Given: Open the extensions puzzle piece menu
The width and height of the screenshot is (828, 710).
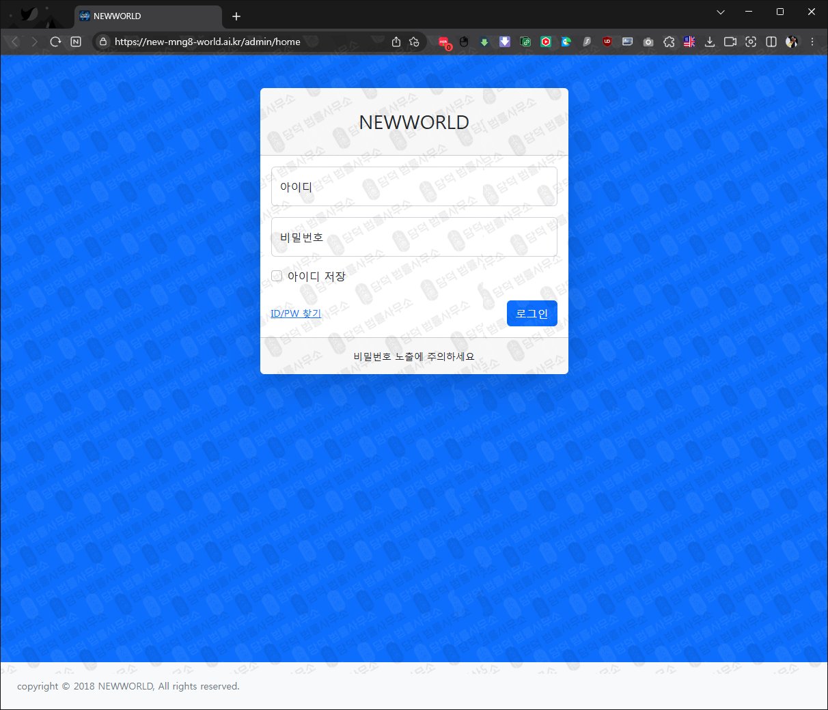Looking at the screenshot, I should tap(669, 42).
